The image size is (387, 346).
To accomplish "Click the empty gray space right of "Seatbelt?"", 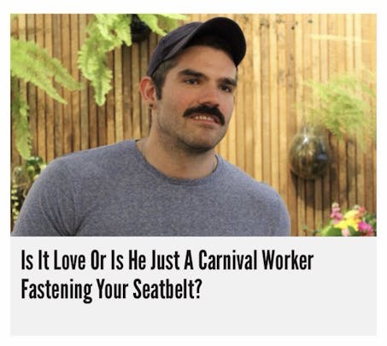I will pos(288,290).
